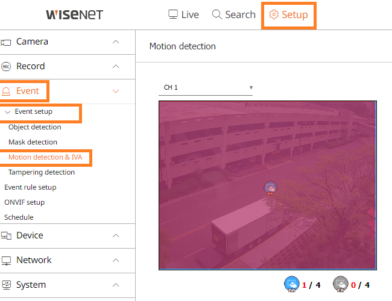Screen dimensions: 392x301
Task: Open Event rule setup
Action: (x=30, y=187)
